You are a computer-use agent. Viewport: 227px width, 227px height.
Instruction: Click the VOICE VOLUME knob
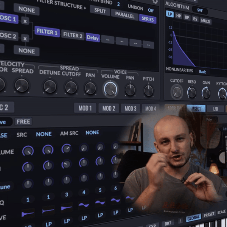point(110,89)
